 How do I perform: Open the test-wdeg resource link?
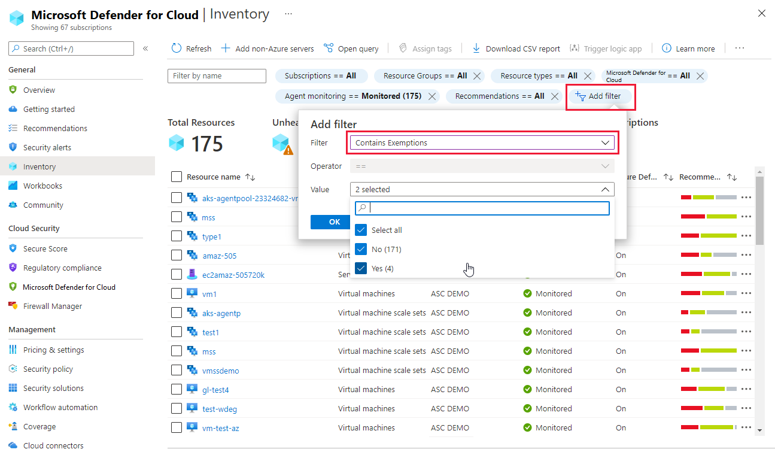click(220, 409)
